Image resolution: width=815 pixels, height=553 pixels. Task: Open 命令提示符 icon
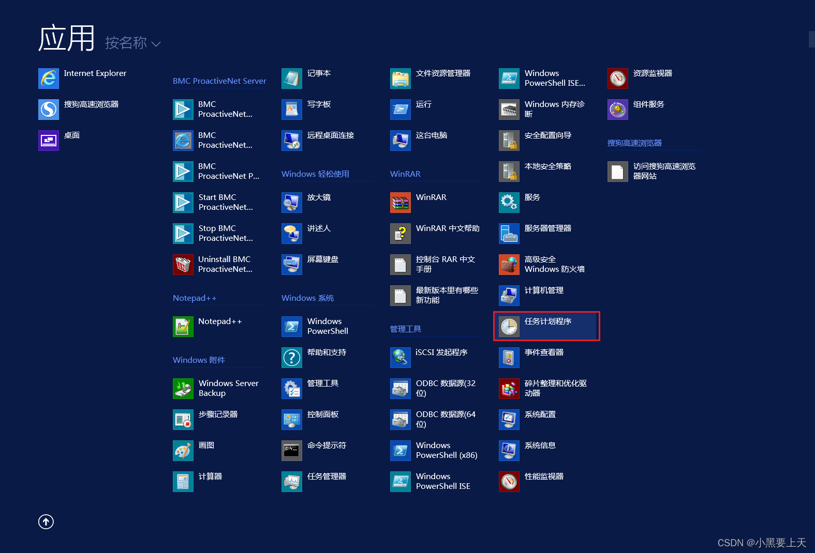point(292,451)
